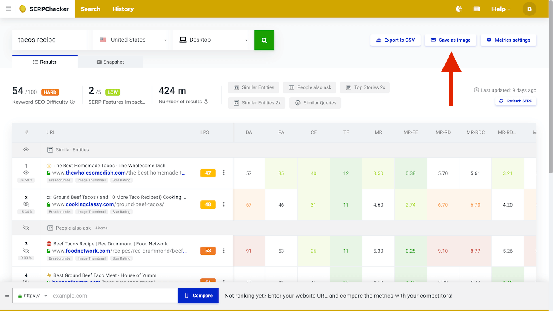Click the example.com URL input field

(113, 296)
